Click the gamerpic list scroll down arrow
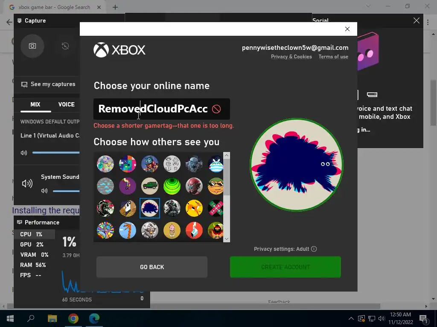Screen dimensions: 437x327 pyautogui.click(x=227, y=239)
